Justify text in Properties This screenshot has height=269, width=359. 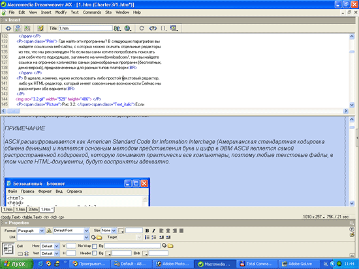[x=181, y=231]
